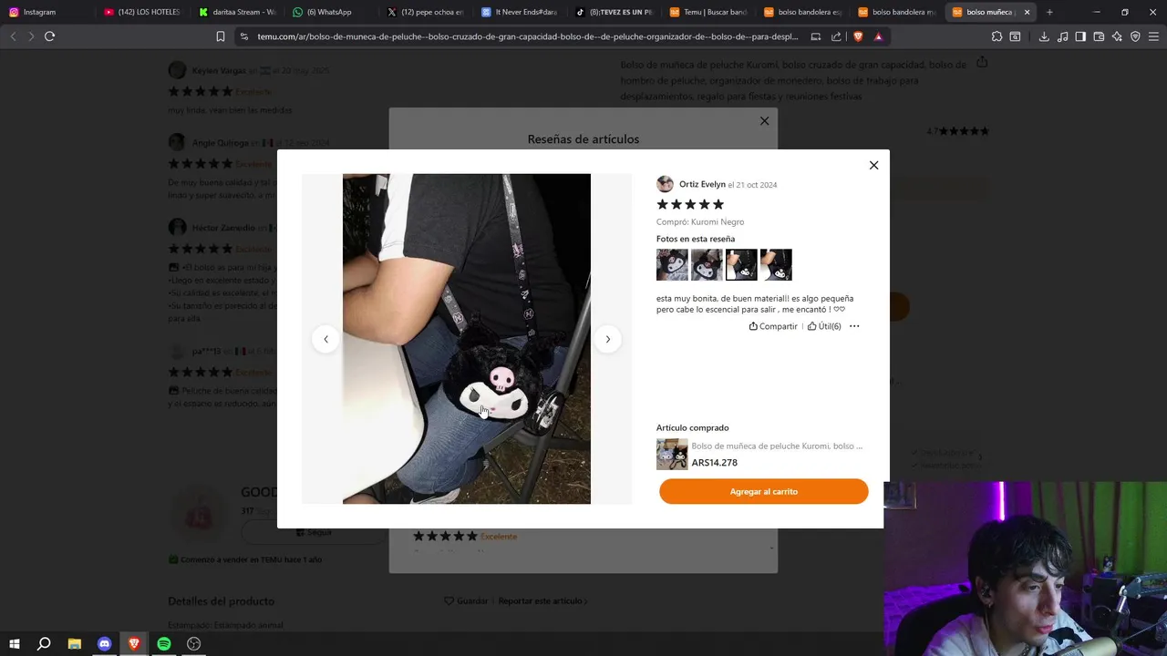Open the Brave Rewards triangle icon
Image resolution: width=1167 pixels, height=656 pixels.
(x=878, y=36)
